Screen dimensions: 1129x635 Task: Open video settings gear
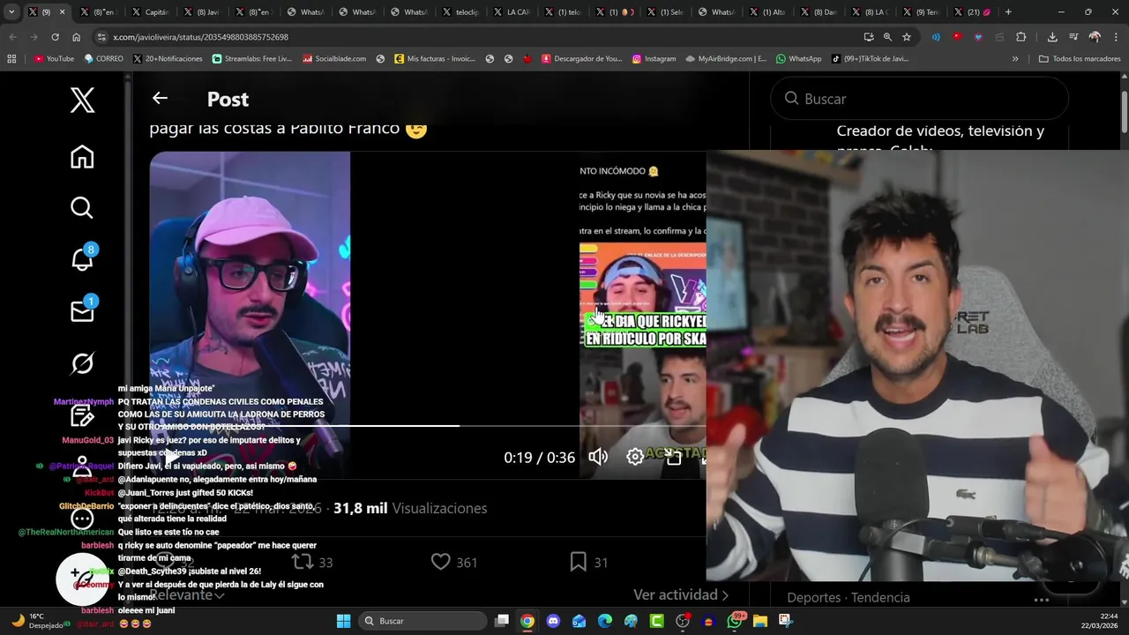[635, 457]
